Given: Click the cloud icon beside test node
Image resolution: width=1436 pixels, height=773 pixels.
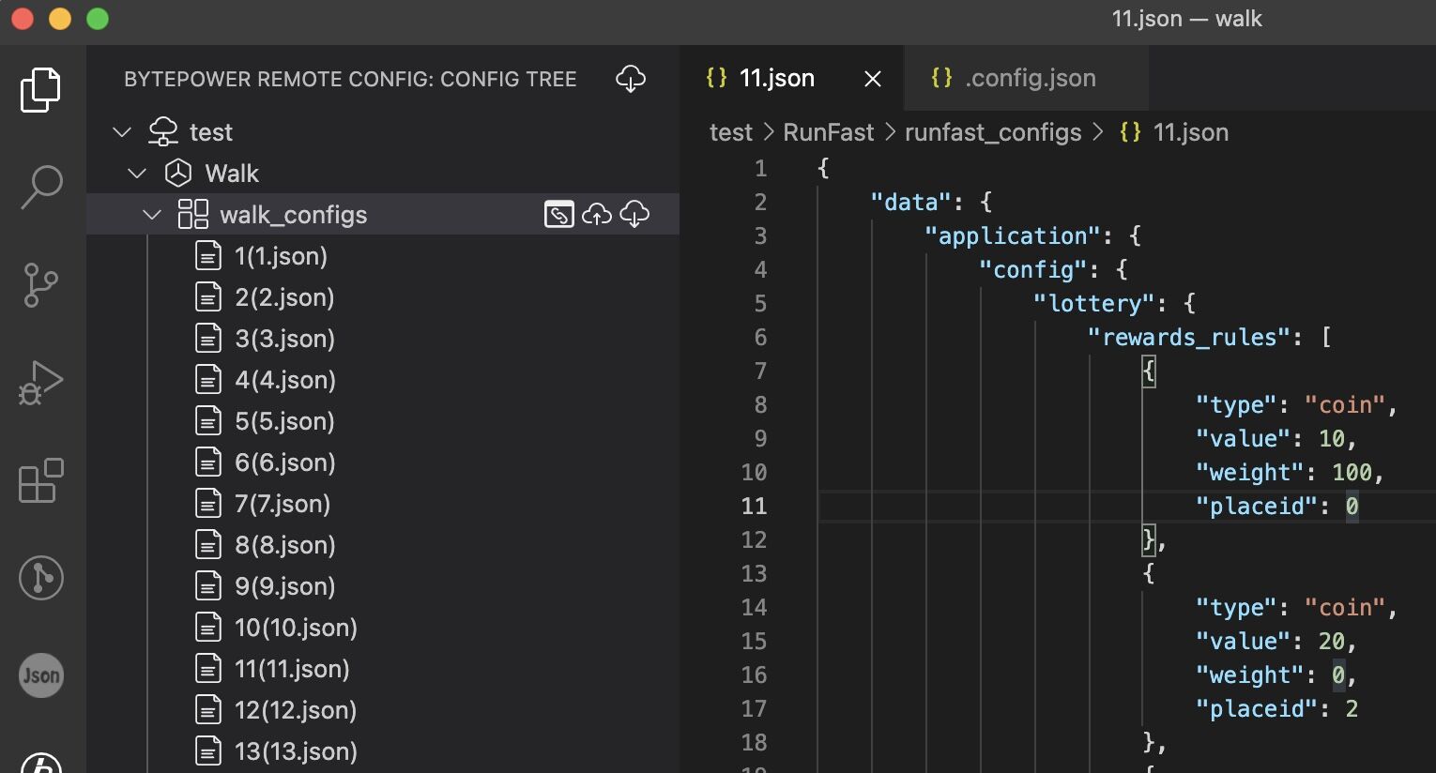Looking at the screenshot, I should [x=163, y=132].
